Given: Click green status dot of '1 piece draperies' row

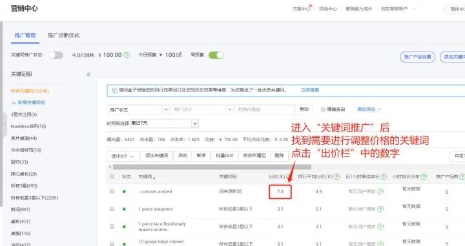Looking at the screenshot, I should 124,209.
